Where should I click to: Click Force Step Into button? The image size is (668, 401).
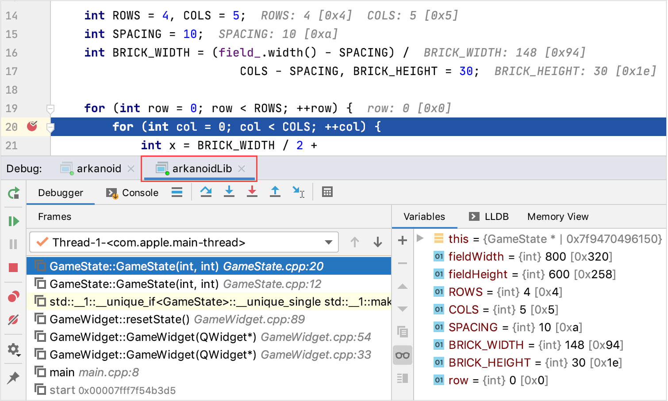click(252, 192)
